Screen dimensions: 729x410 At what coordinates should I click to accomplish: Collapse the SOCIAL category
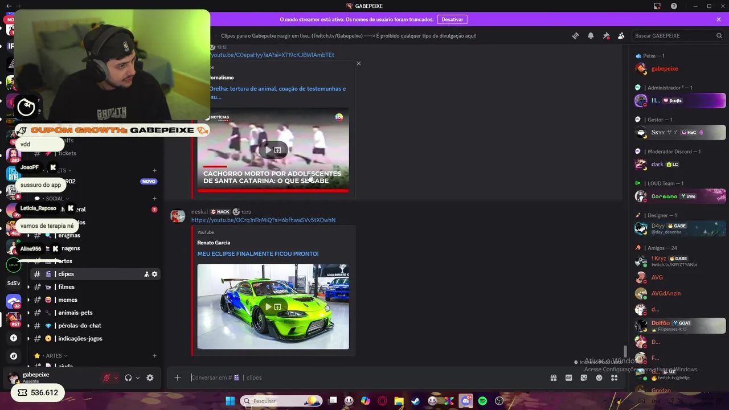point(54,199)
